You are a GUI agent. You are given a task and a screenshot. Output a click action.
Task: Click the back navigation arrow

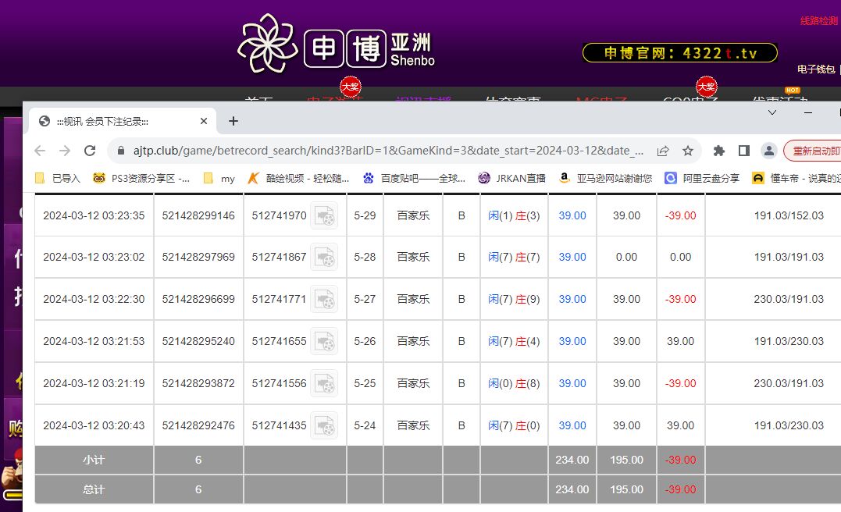click(40, 151)
